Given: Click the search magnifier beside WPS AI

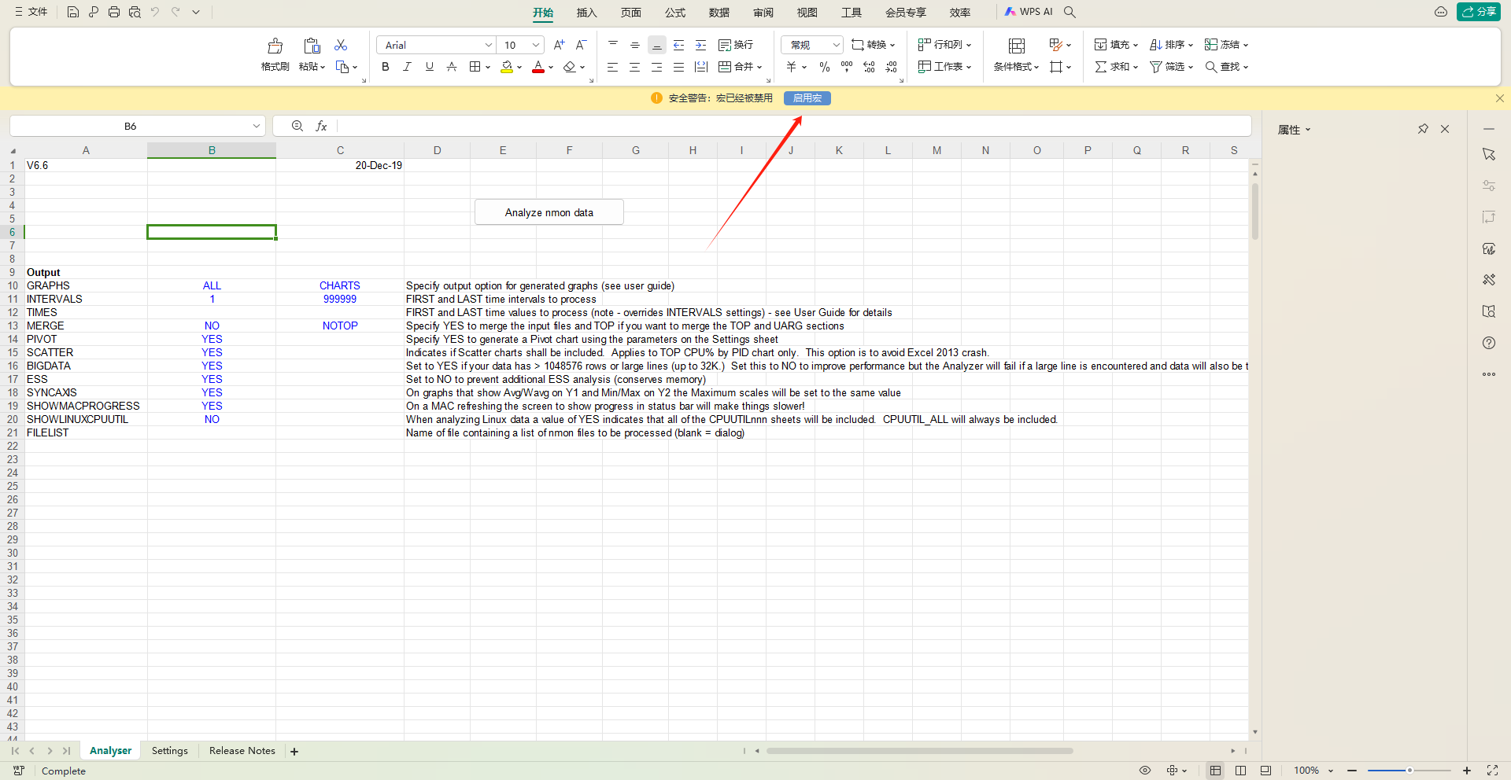Looking at the screenshot, I should click(1070, 12).
